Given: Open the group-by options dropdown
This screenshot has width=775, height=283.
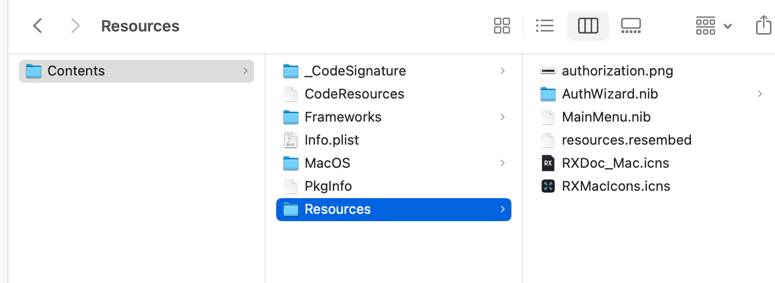Looking at the screenshot, I should pos(713,26).
